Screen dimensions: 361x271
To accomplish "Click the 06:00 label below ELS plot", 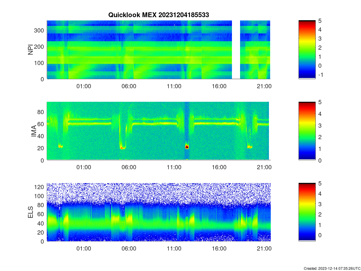I will (x=129, y=248).
